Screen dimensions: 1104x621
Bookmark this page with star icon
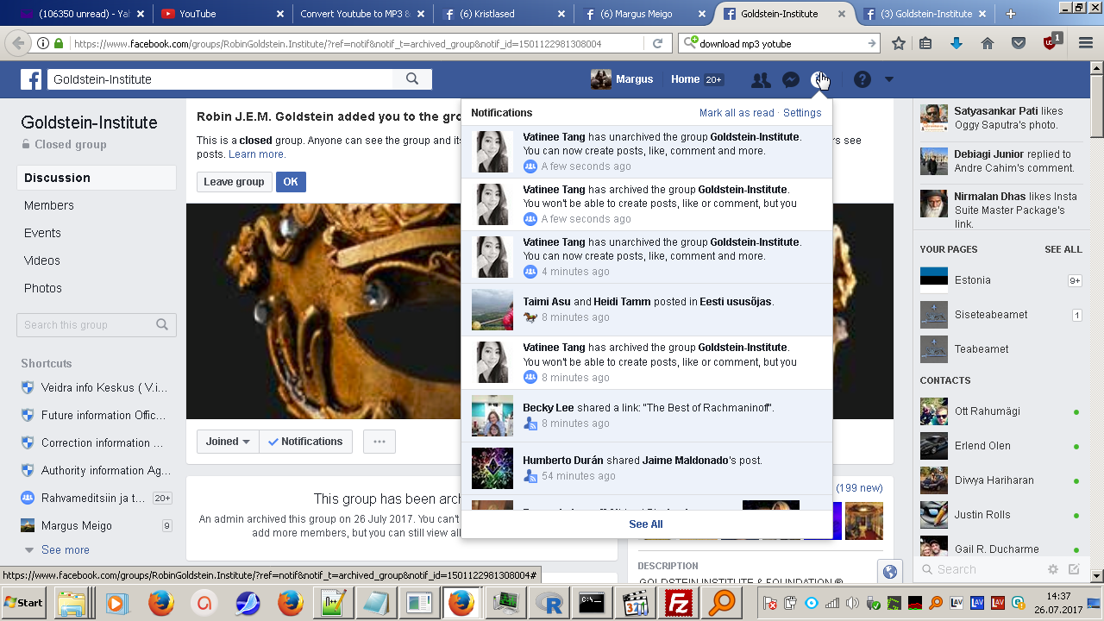tap(899, 43)
